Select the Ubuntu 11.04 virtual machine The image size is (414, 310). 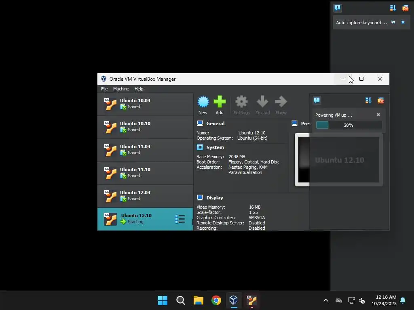click(x=145, y=150)
